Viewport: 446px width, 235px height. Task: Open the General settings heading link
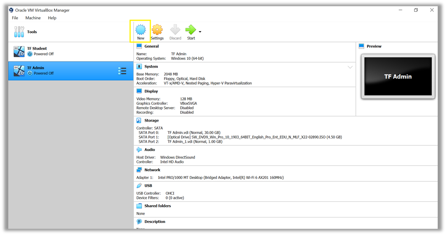coord(152,46)
